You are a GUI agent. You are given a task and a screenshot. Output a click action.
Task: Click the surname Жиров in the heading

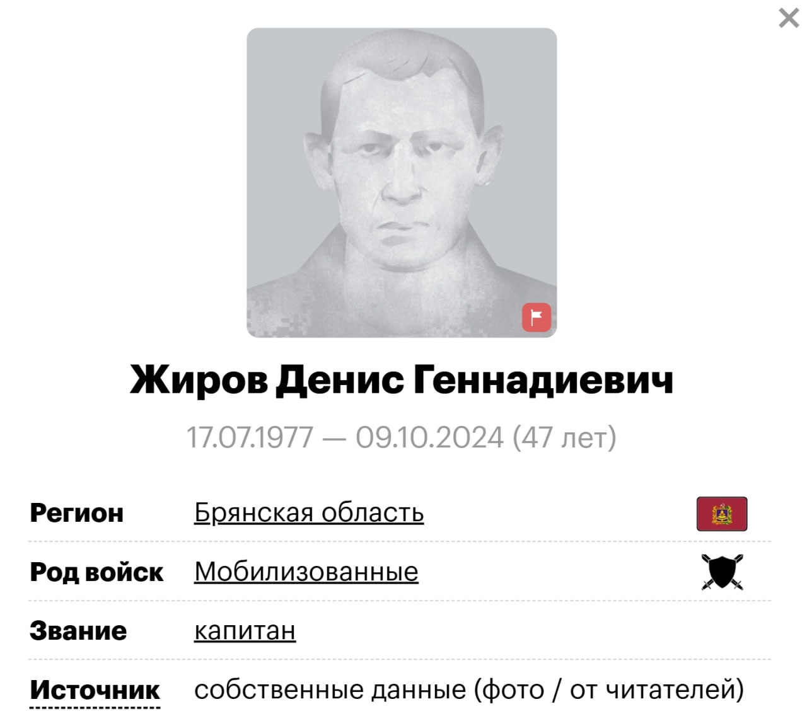(199, 381)
